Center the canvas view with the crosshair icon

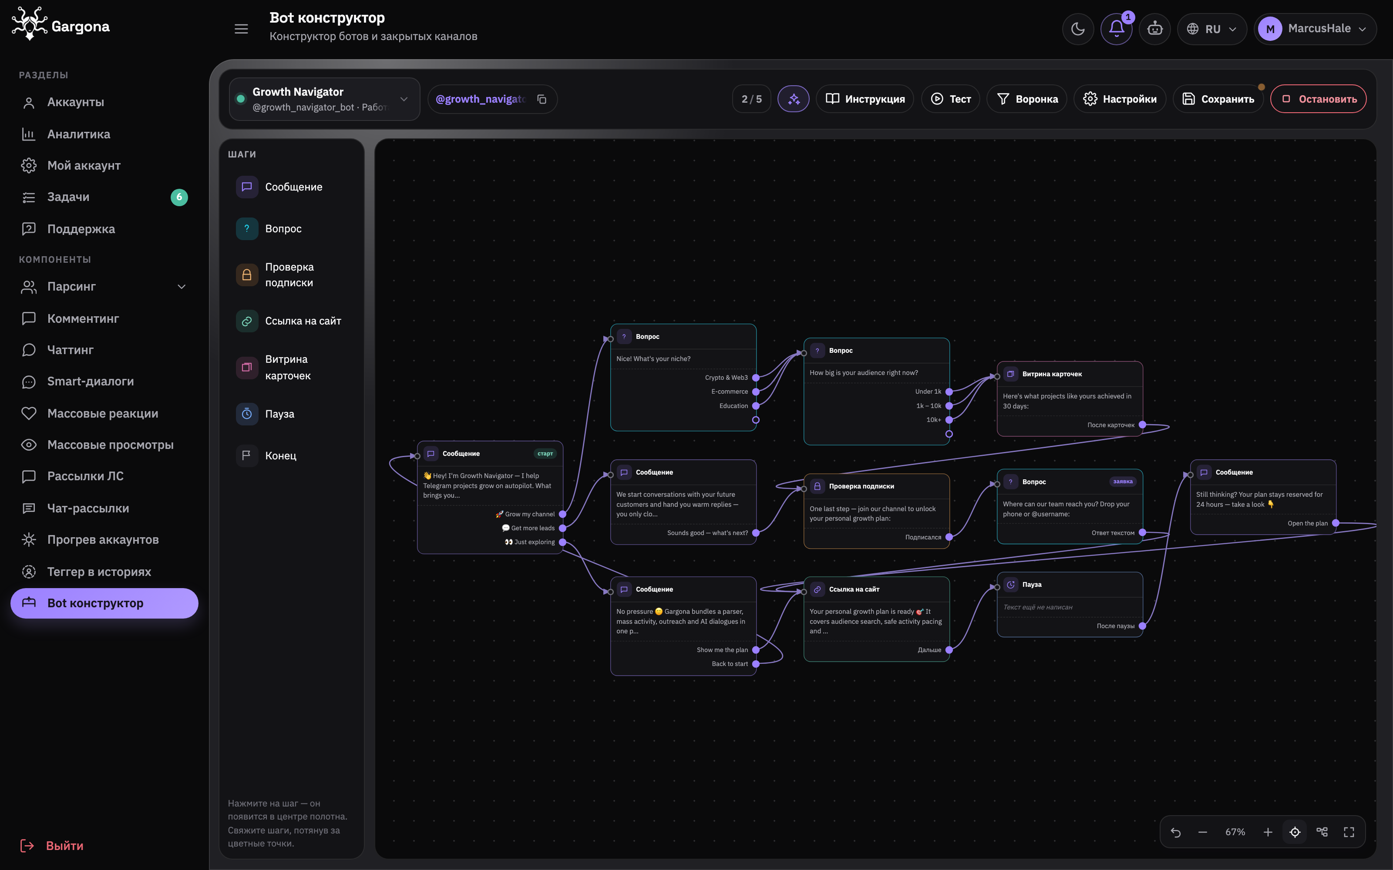point(1295,832)
